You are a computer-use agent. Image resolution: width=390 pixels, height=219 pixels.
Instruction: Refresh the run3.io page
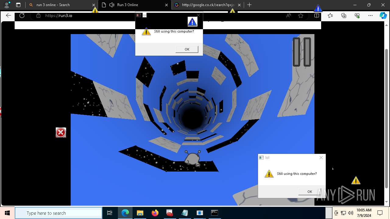coord(22,16)
